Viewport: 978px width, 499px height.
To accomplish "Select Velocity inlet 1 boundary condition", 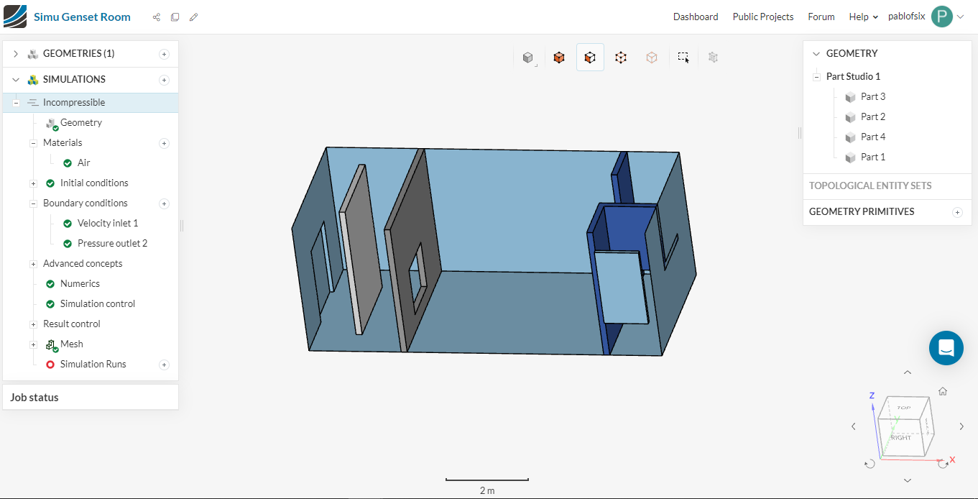I will click(x=108, y=224).
